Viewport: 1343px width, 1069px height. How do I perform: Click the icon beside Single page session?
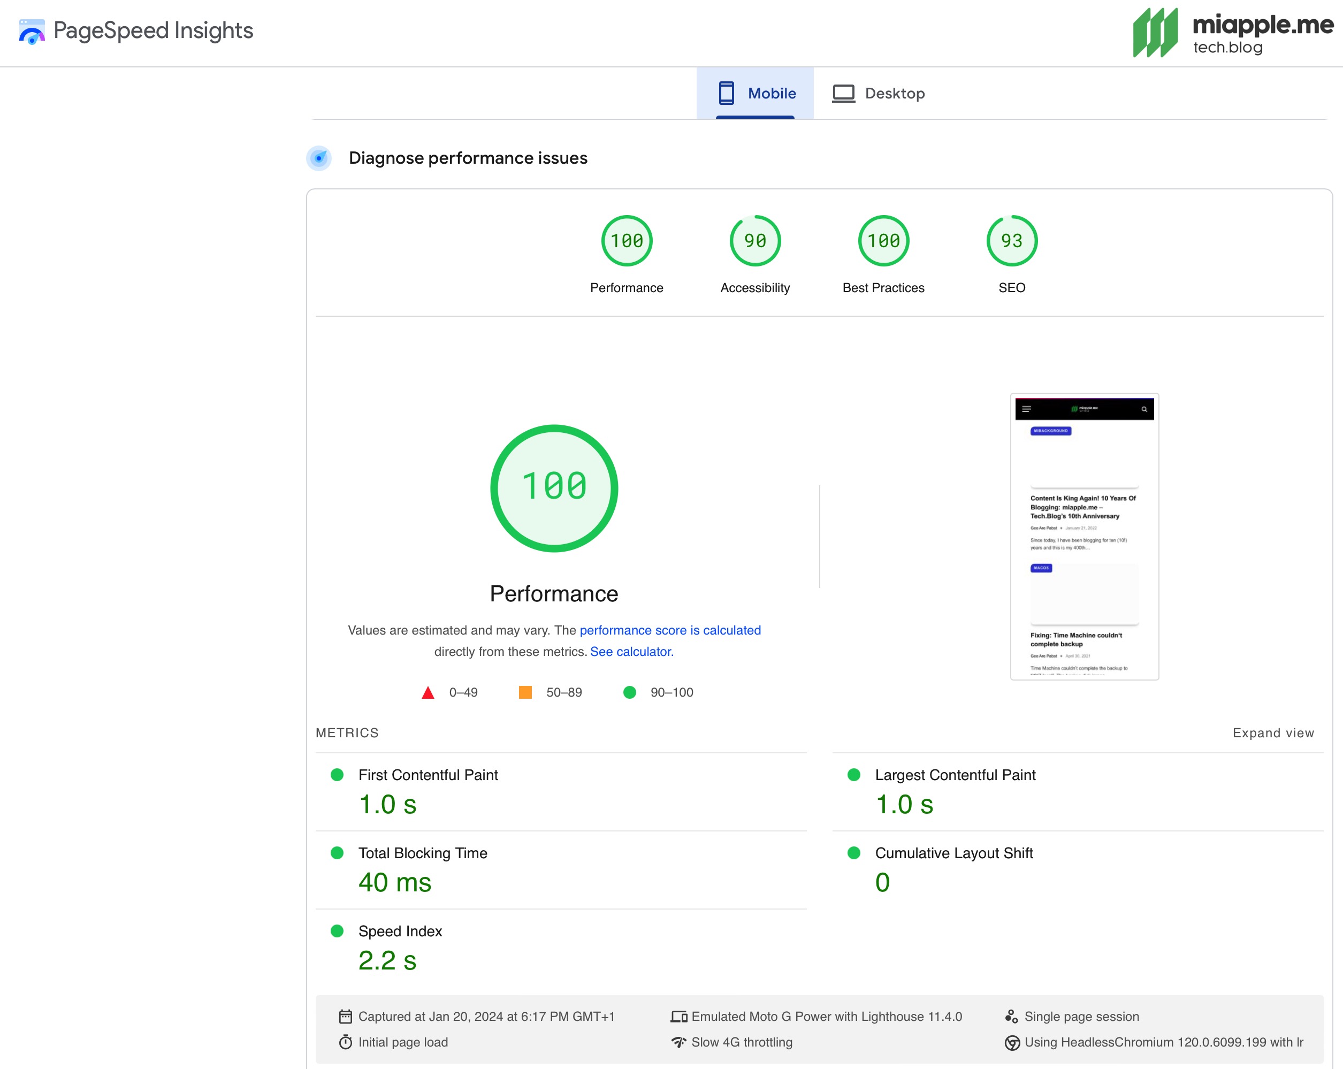click(x=1012, y=1017)
